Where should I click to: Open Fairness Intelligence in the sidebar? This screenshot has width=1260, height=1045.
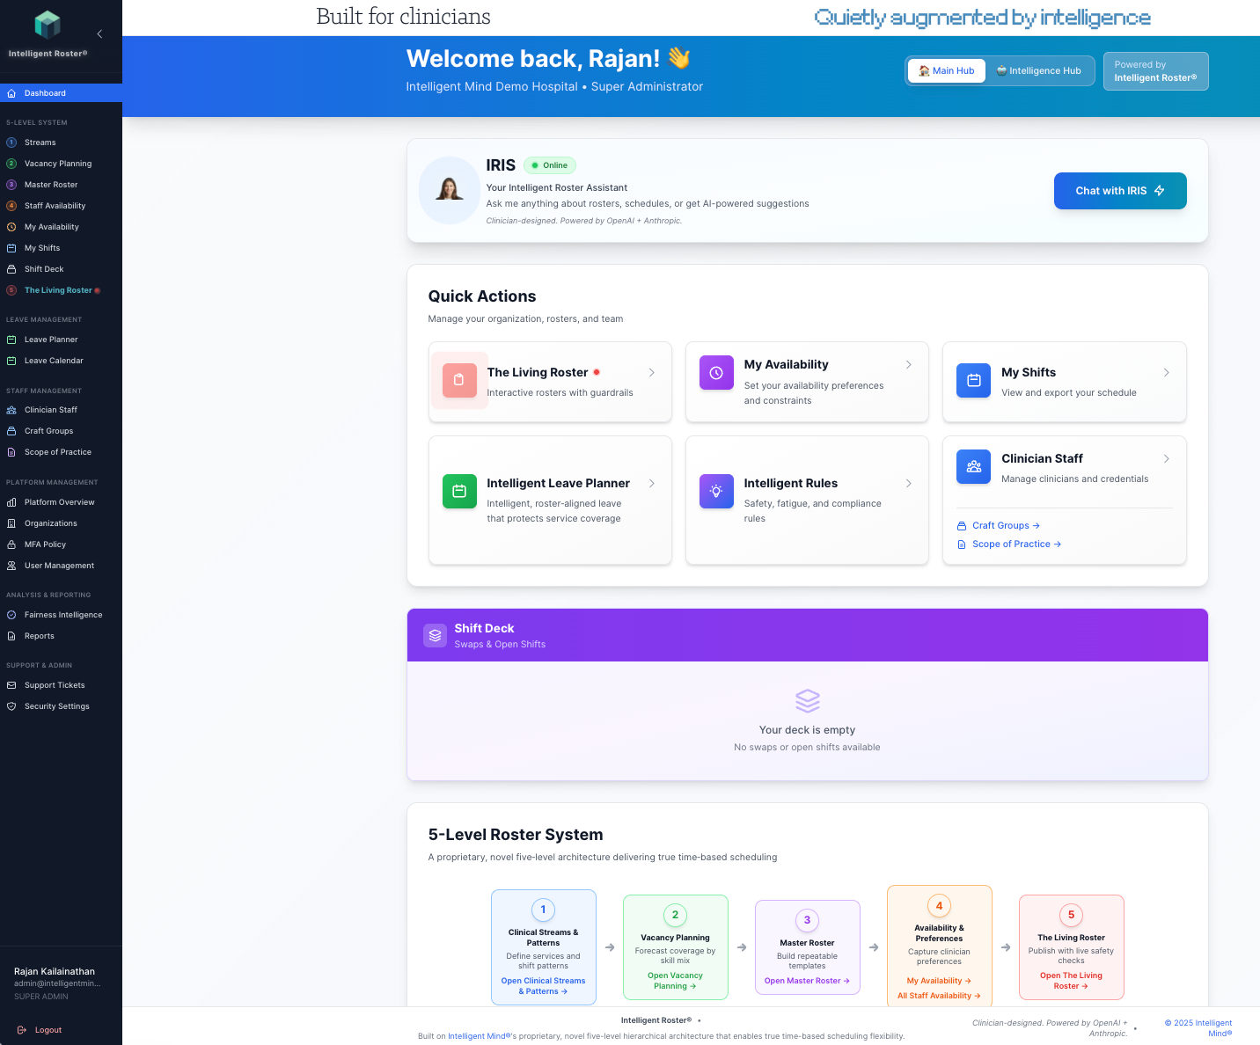pyautogui.click(x=62, y=615)
